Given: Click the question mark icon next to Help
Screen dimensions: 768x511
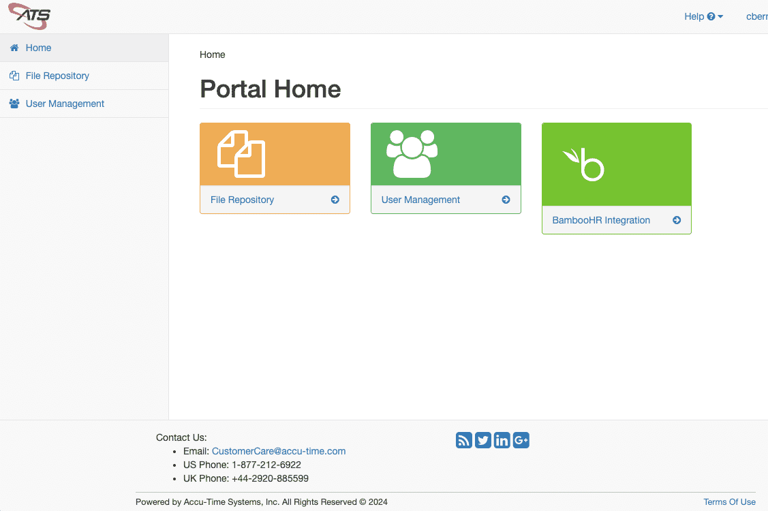Looking at the screenshot, I should pos(711,16).
